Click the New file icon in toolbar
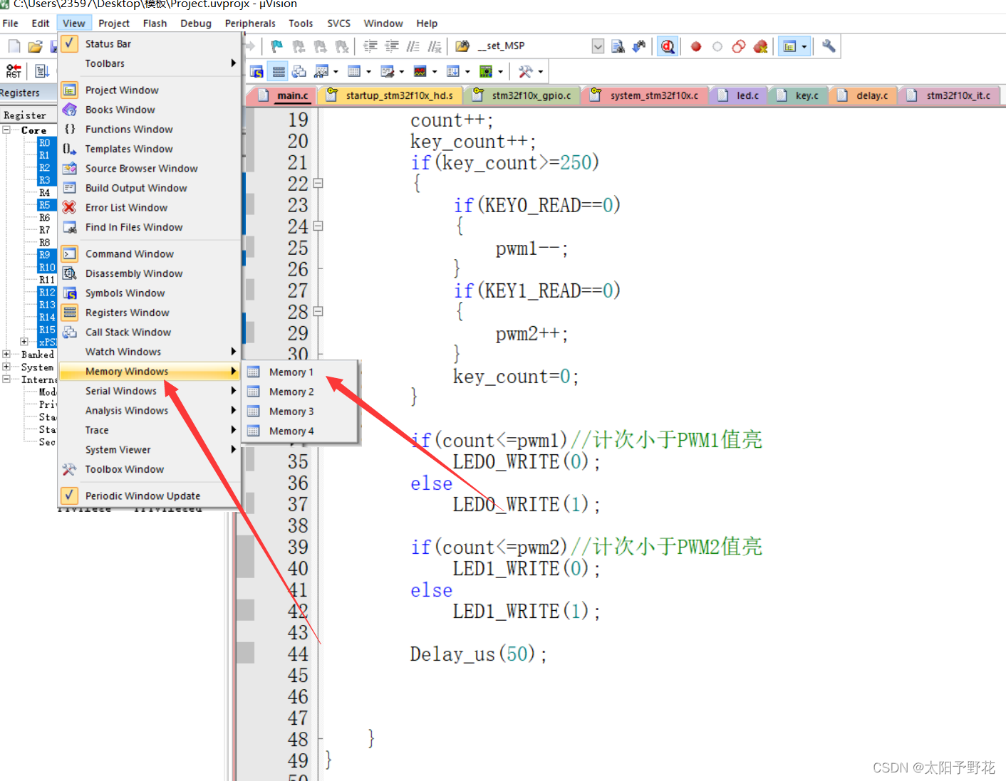 click(x=14, y=46)
